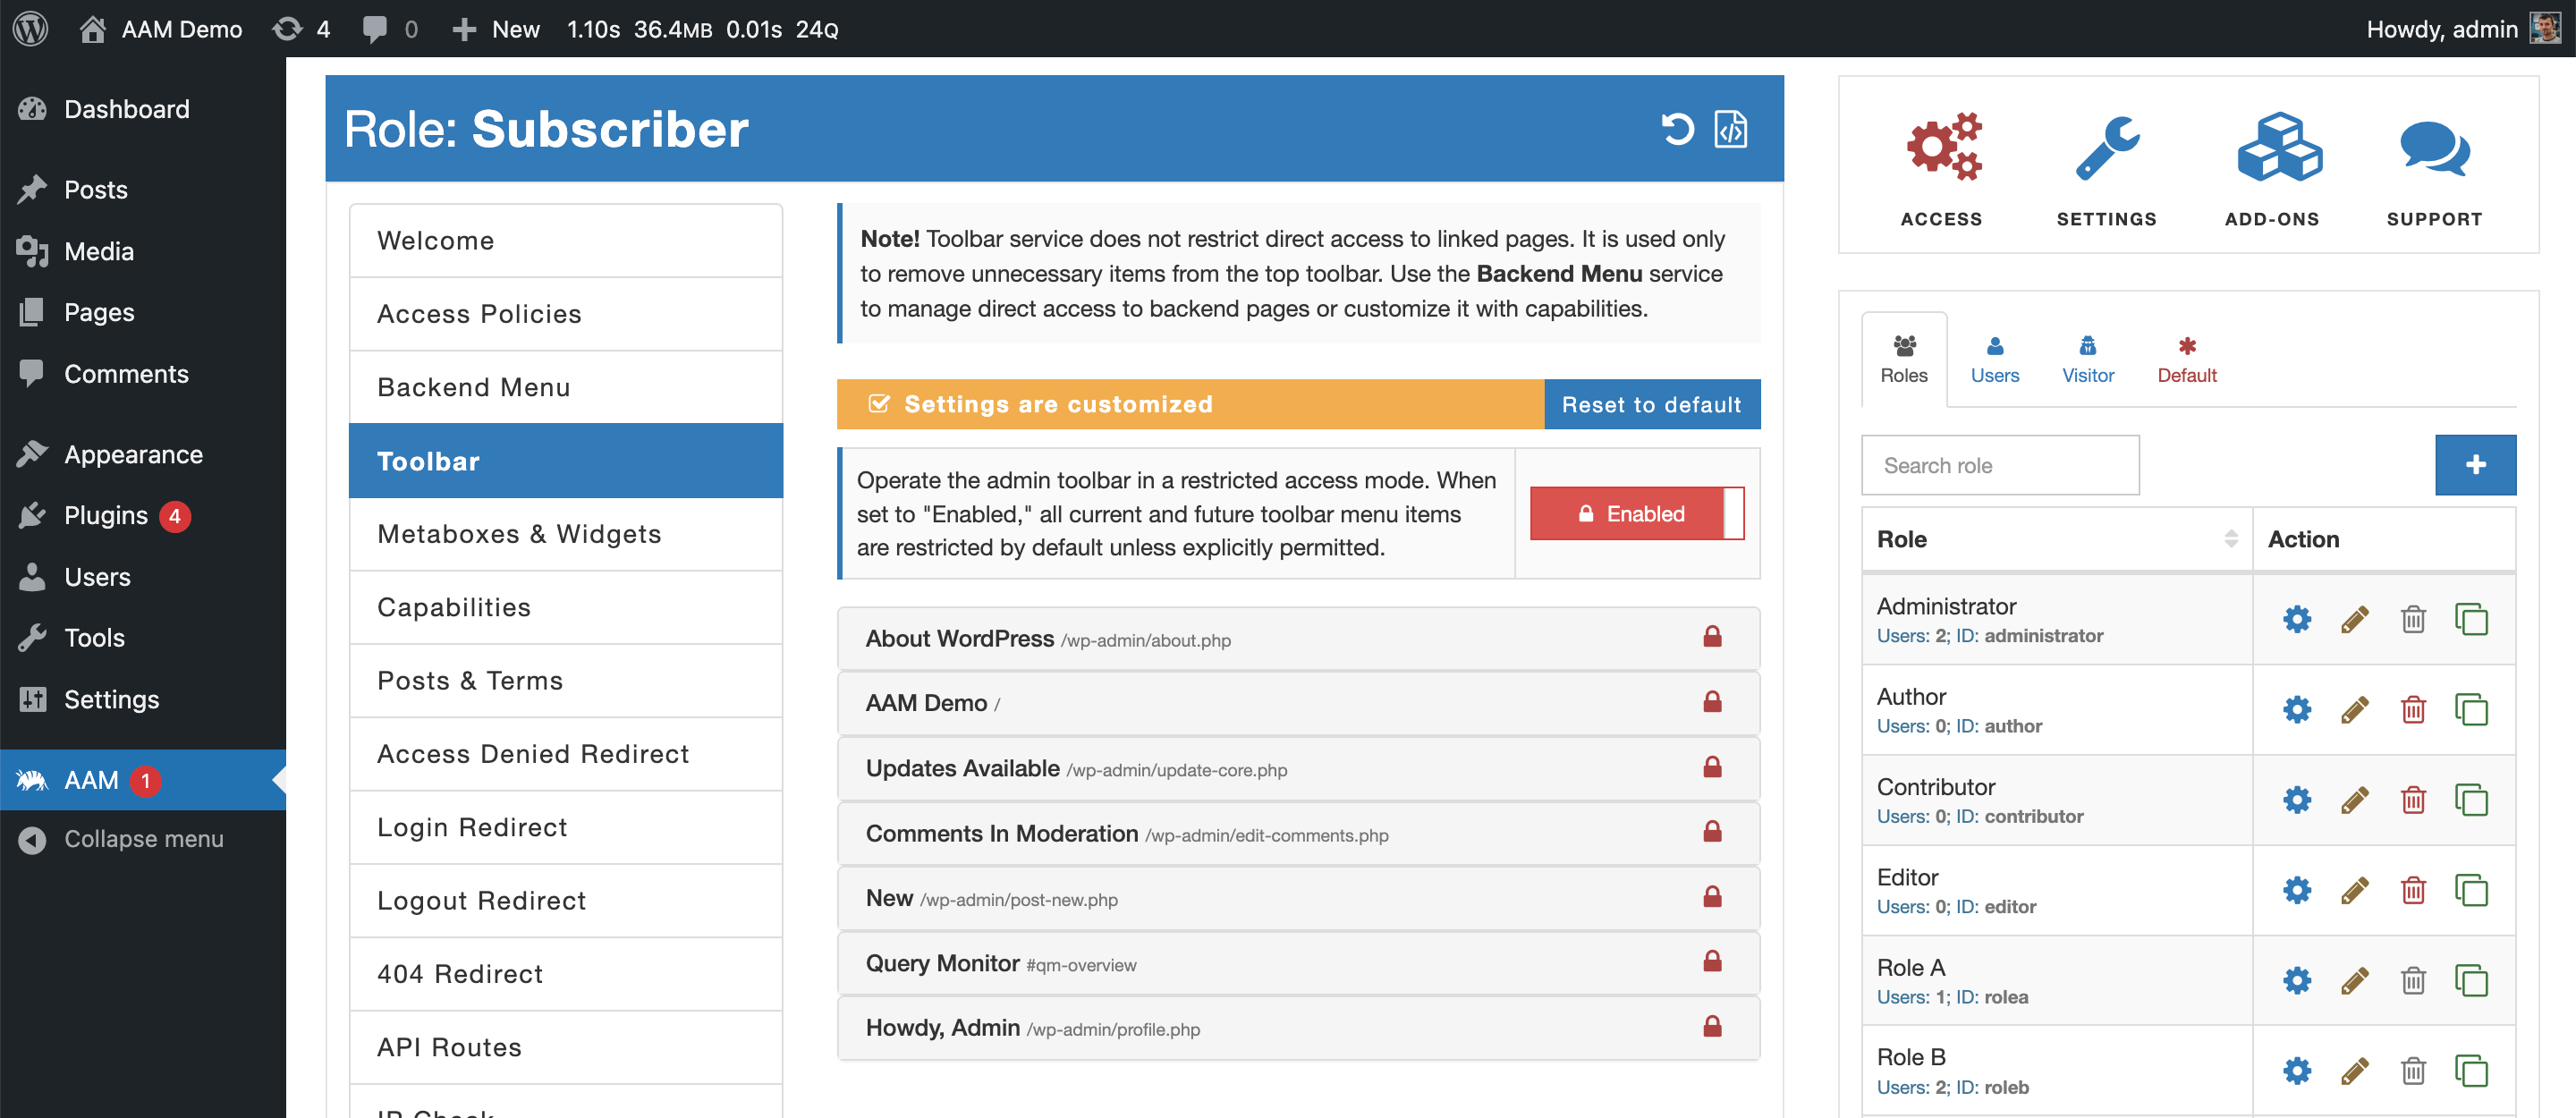Open the Posts & Terms section
Image resolution: width=2576 pixels, height=1118 pixels.
point(565,680)
